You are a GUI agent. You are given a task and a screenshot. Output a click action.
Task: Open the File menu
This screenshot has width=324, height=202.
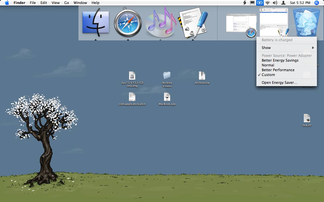(x=33, y=3)
